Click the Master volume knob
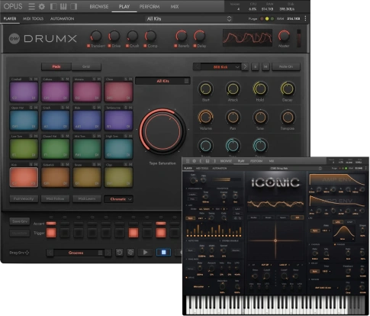The width and height of the screenshot is (370, 316). pos(284,36)
